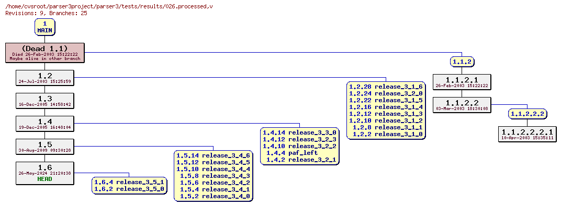This screenshot has width=561, height=206.
Task: Open revision 1.1.2.2 node
Action: 462,105
